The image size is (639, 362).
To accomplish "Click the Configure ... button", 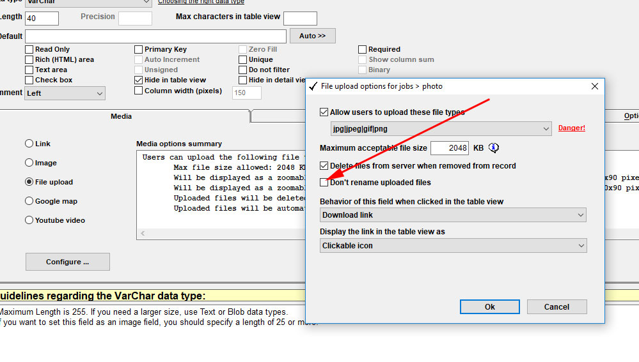I will tap(68, 262).
